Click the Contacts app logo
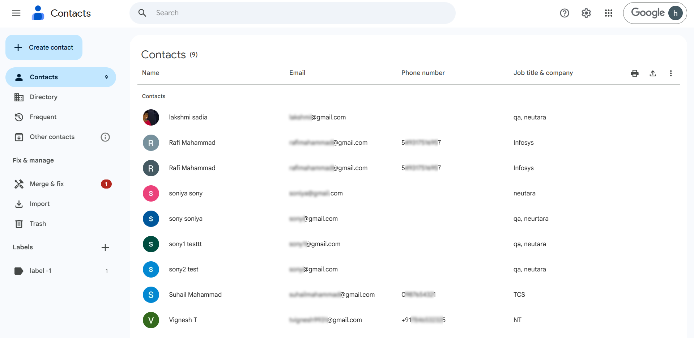 38,13
